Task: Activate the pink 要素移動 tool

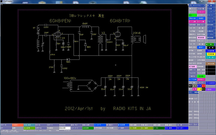Action: (x=201, y=37)
